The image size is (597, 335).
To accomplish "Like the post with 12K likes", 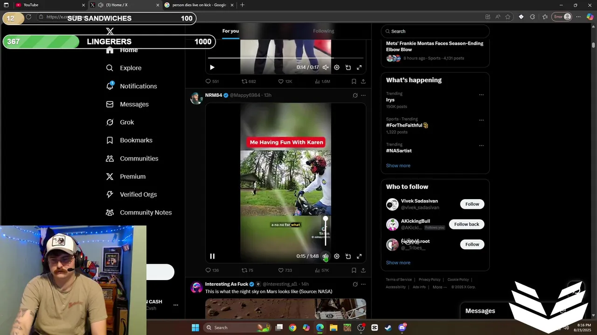I will [285, 81].
